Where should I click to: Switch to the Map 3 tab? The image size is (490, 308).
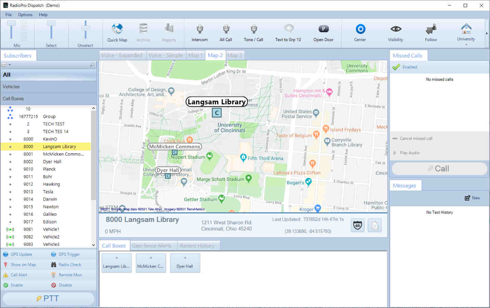234,55
